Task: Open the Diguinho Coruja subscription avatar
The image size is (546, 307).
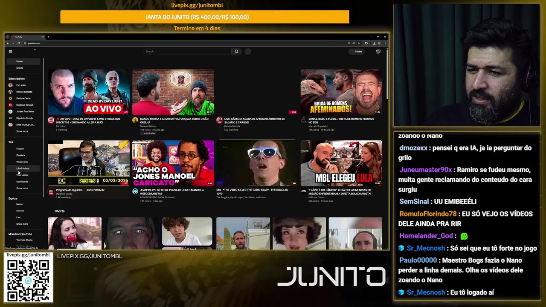Action: click(x=11, y=118)
